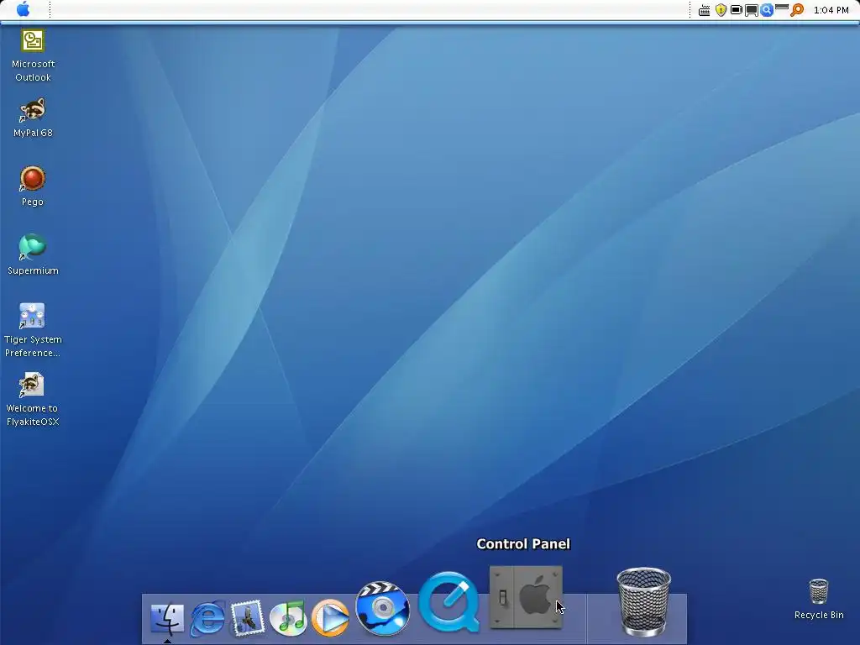Click the MyPal 68 label text
860x645 pixels.
tap(33, 133)
